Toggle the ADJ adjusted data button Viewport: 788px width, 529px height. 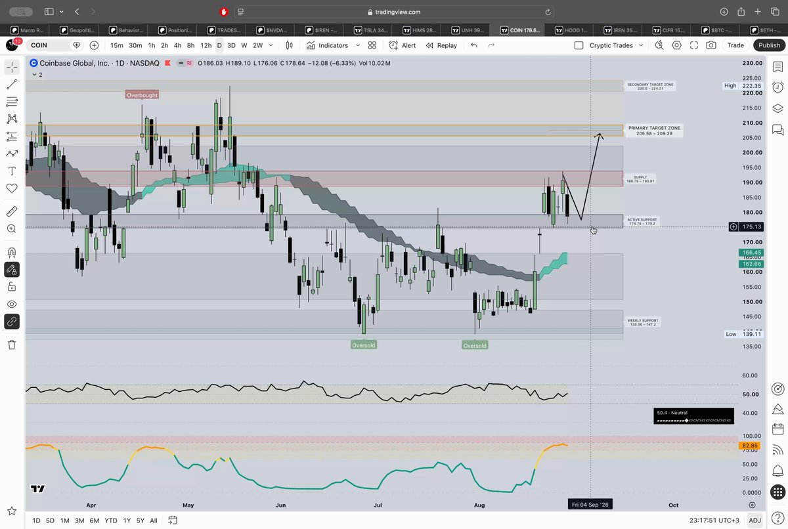(x=755, y=520)
